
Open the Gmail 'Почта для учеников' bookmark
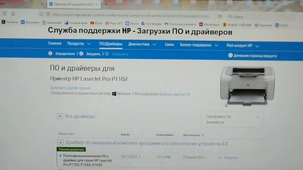pos(180,24)
